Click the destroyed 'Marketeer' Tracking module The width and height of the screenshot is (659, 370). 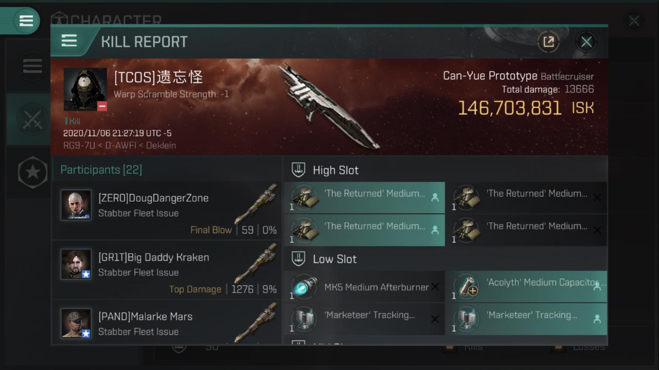coord(364,319)
